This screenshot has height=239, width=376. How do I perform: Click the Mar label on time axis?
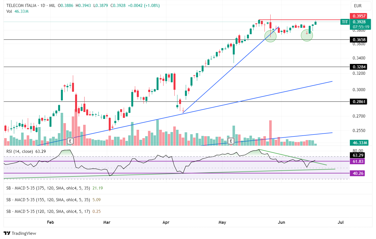107,222
